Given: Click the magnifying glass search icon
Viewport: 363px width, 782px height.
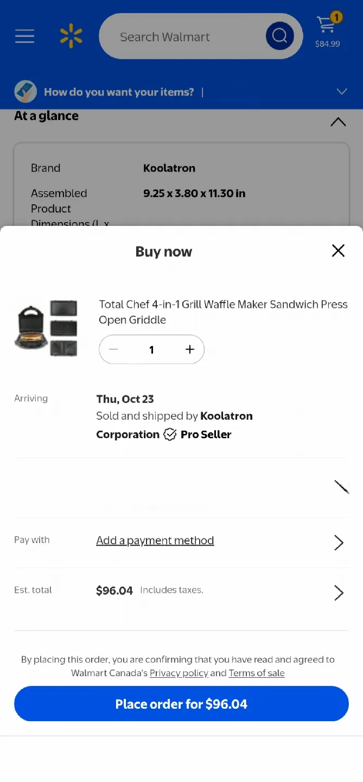Looking at the screenshot, I should (x=279, y=36).
